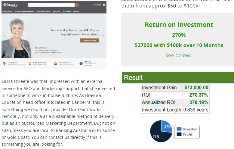
Task: Click the Bravura Education logo
Action: pyautogui.click(x=10, y=5)
